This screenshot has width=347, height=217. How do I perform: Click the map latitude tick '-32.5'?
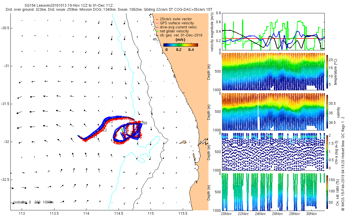pos(6,180)
